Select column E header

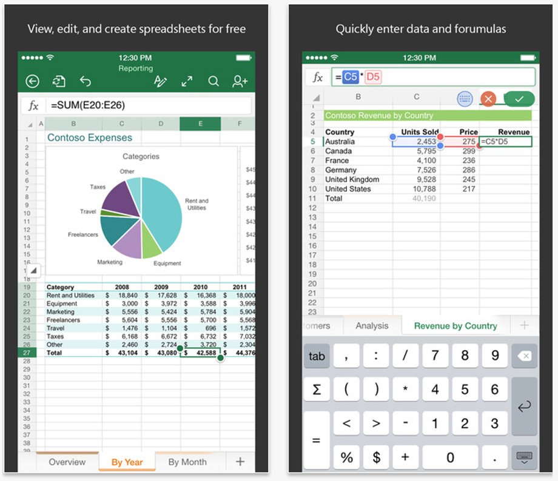[200, 124]
